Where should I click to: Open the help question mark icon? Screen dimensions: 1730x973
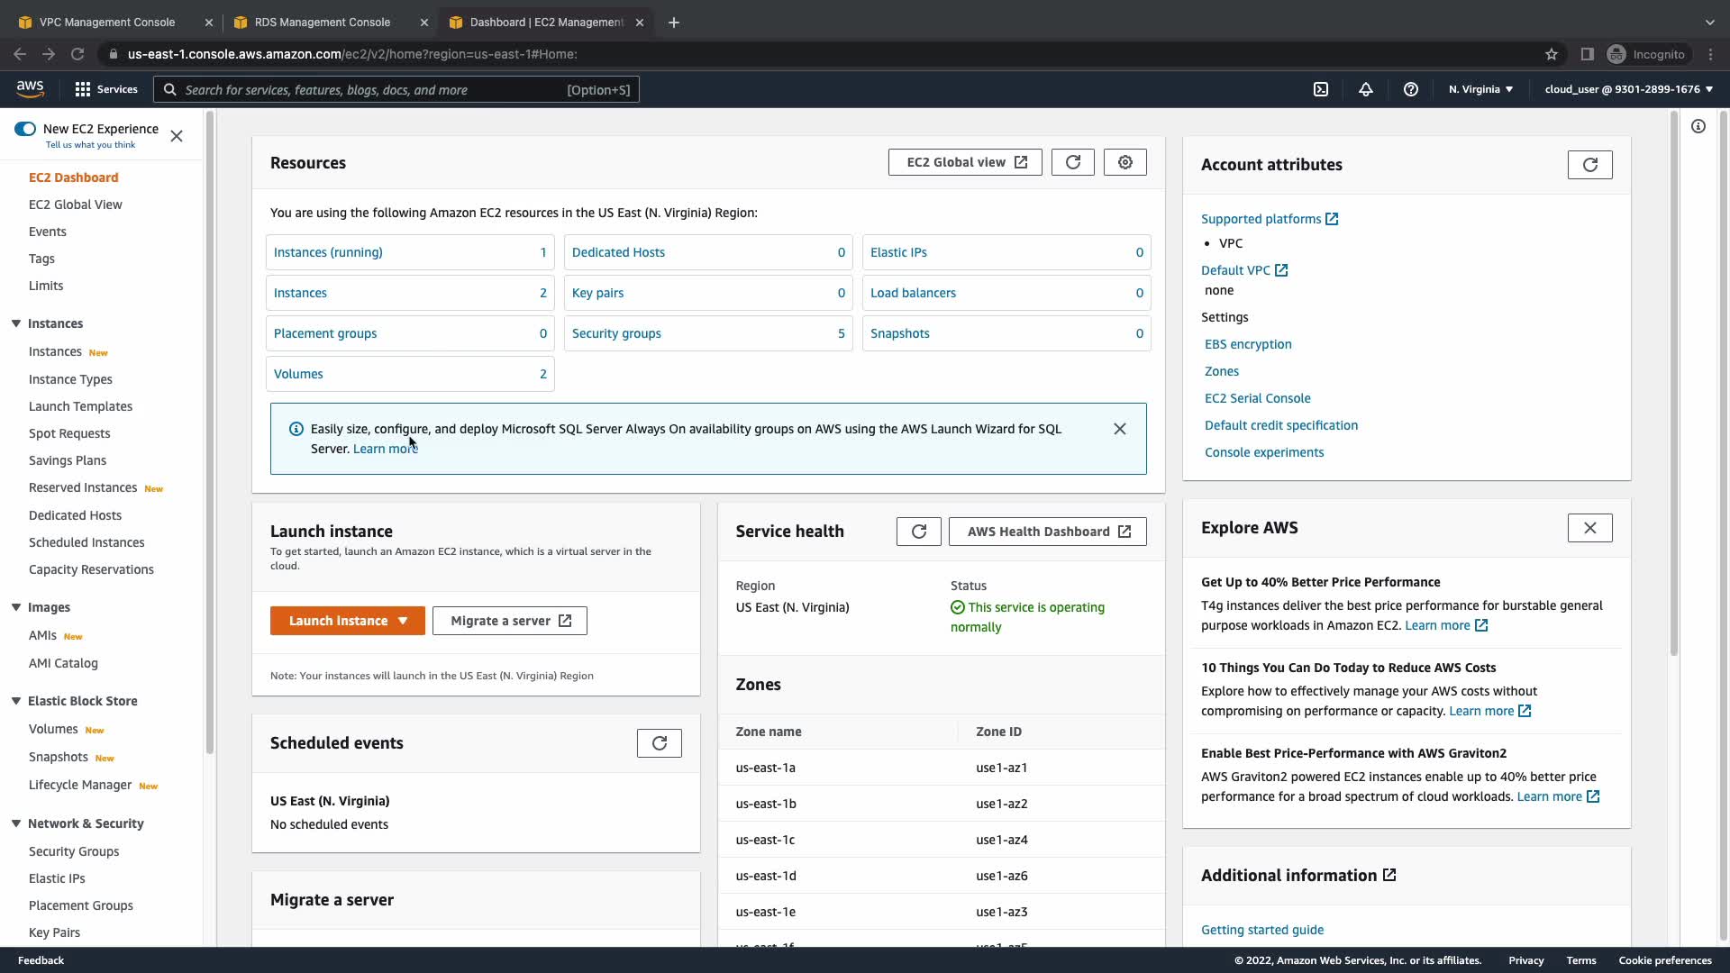click(x=1411, y=89)
